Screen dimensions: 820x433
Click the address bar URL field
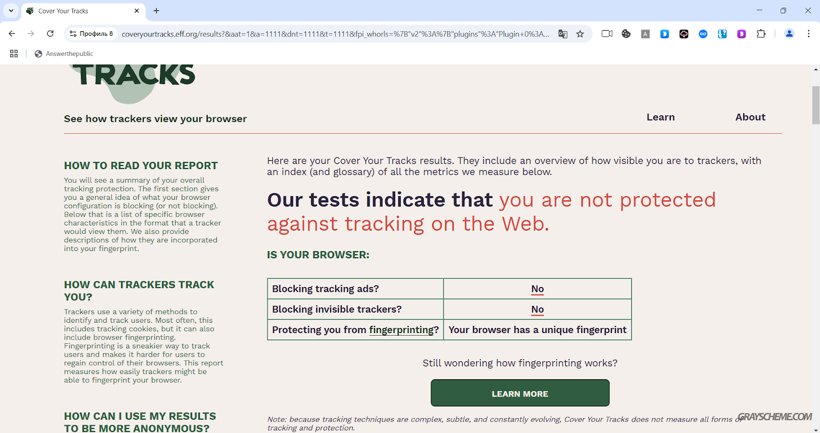click(335, 34)
